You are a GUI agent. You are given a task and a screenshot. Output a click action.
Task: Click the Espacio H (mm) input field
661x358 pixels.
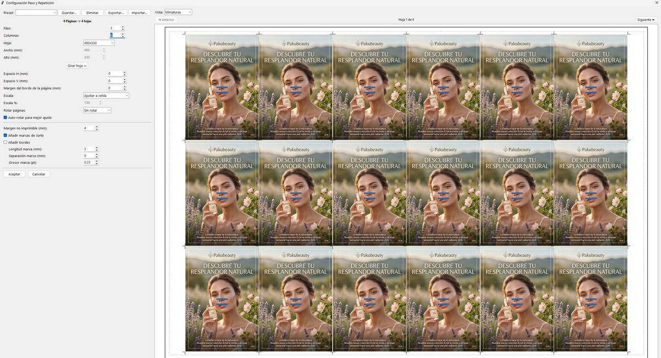(115, 73)
